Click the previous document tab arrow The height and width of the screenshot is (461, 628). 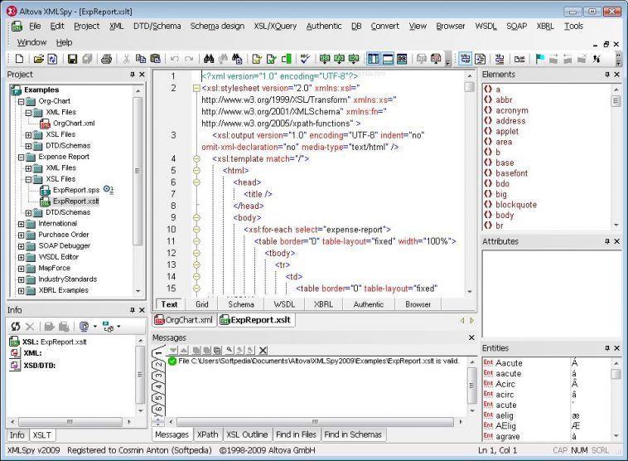462,320
